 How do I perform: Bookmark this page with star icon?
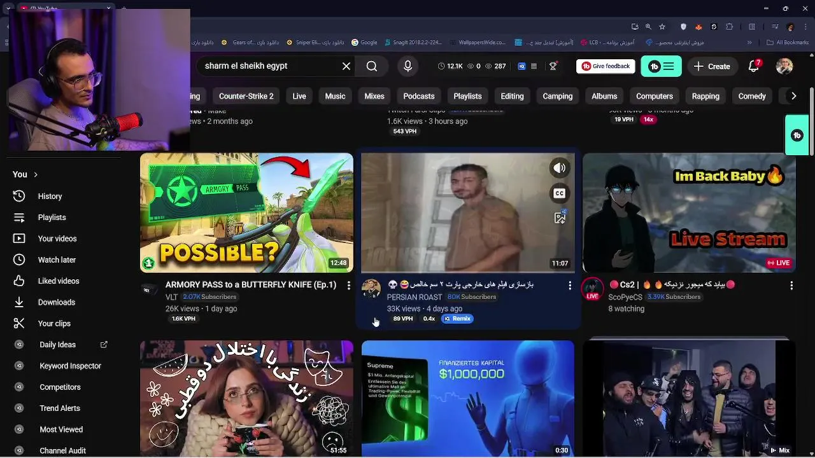(x=662, y=27)
